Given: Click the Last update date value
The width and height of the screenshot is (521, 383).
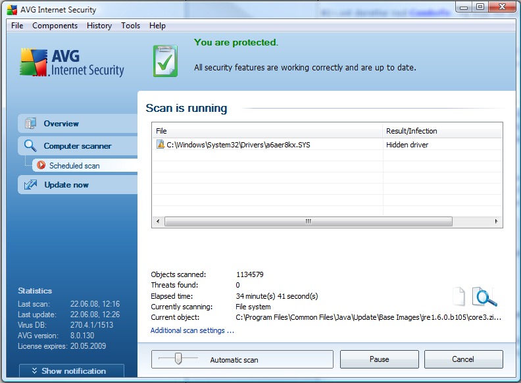Looking at the screenshot, I should pos(95,314).
